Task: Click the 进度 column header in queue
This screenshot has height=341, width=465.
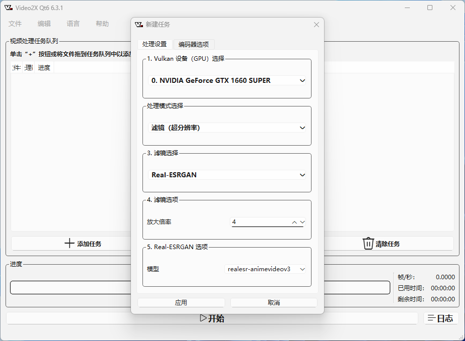Action: [x=44, y=68]
